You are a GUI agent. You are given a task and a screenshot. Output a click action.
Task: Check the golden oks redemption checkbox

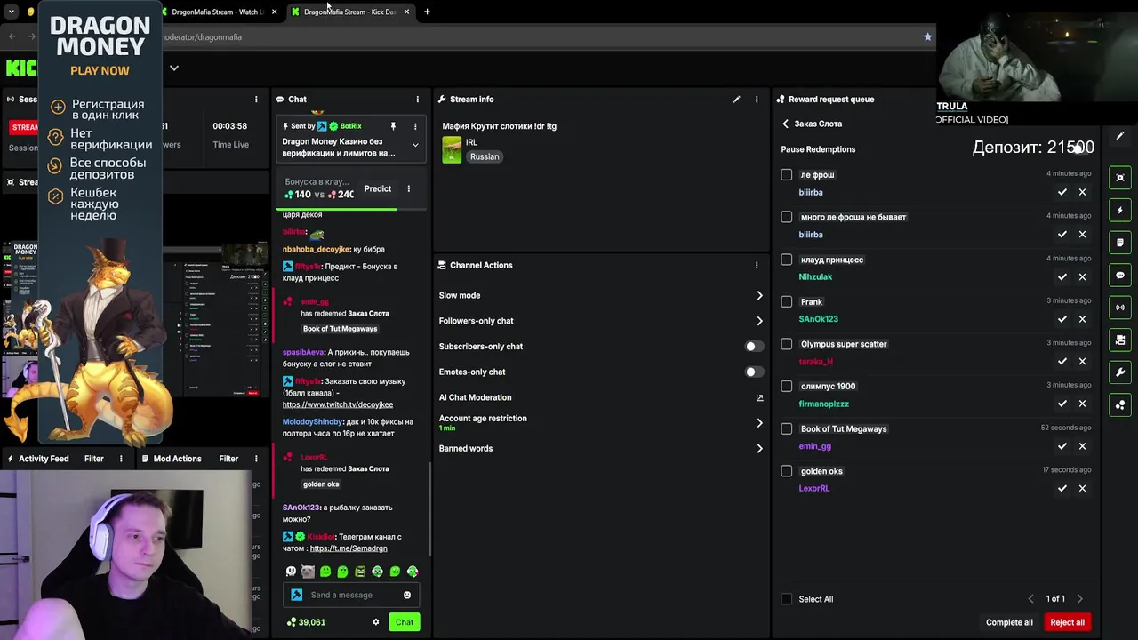pyautogui.click(x=786, y=471)
